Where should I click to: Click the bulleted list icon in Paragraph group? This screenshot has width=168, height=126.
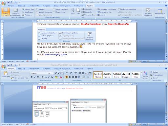tap(67, 73)
